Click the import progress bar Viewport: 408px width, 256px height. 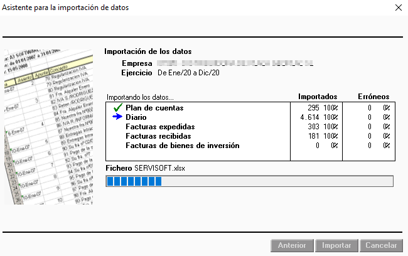click(250, 181)
